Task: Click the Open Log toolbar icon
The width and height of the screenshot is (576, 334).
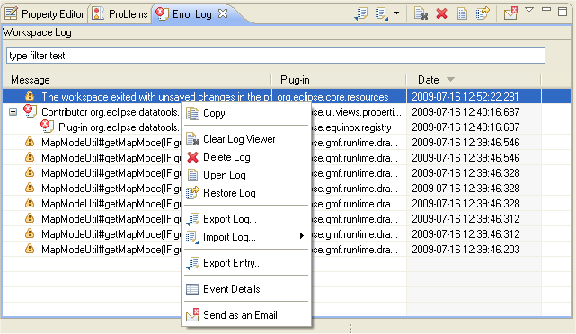Action: (462, 13)
